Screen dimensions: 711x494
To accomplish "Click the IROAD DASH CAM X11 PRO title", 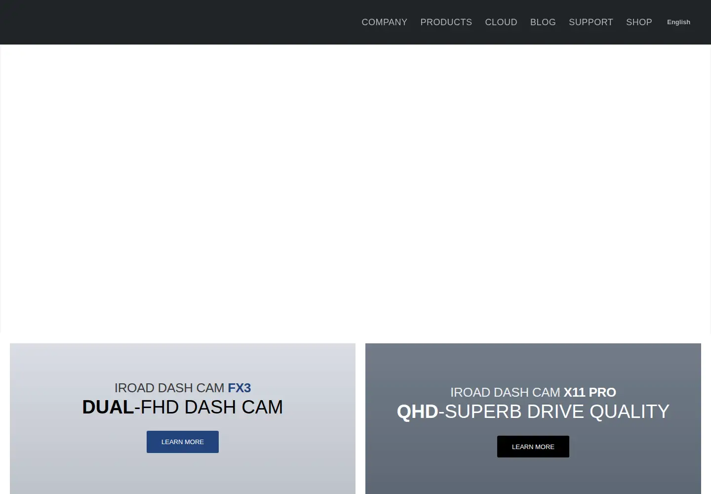I will tap(533, 392).
